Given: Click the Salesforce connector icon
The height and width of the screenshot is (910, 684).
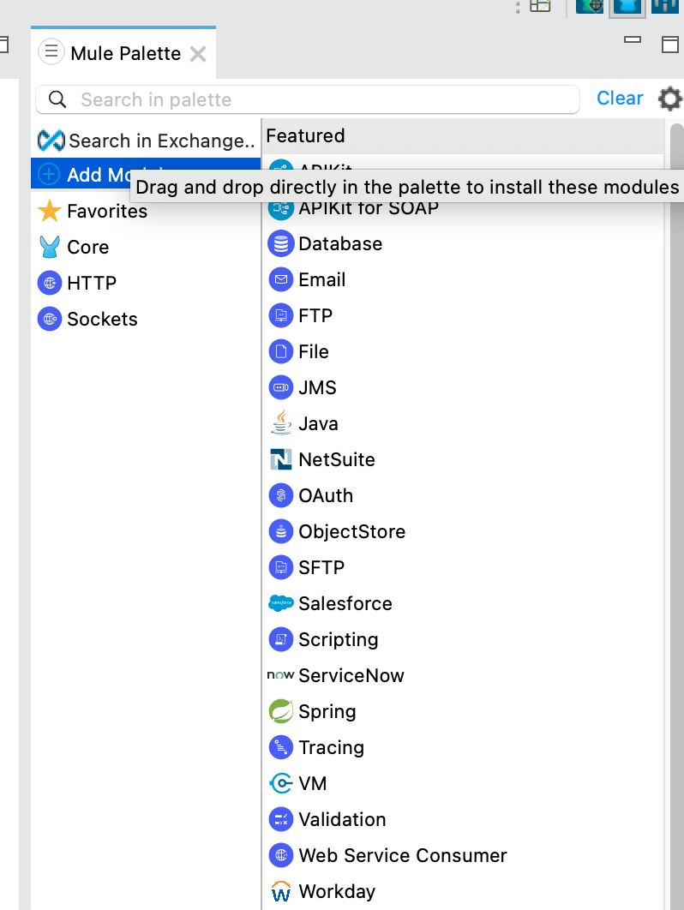Looking at the screenshot, I should [280, 603].
